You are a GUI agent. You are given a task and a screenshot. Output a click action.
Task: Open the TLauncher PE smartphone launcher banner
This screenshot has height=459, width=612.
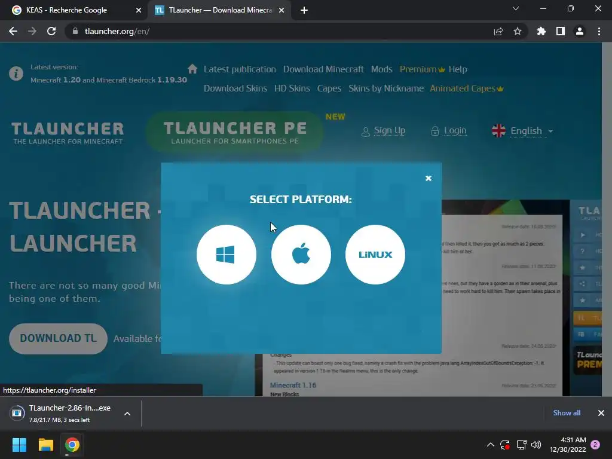pyautogui.click(x=235, y=132)
